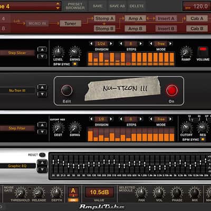Switch to the Insert A module
This screenshot has width=211, height=211.
[x=166, y=18]
